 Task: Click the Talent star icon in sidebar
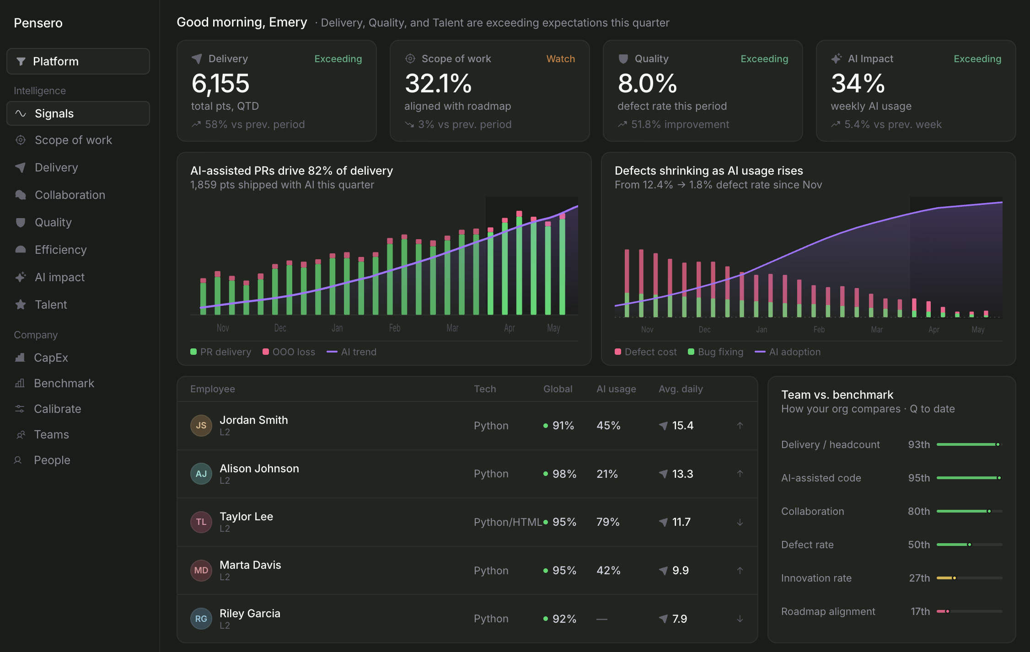point(21,305)
